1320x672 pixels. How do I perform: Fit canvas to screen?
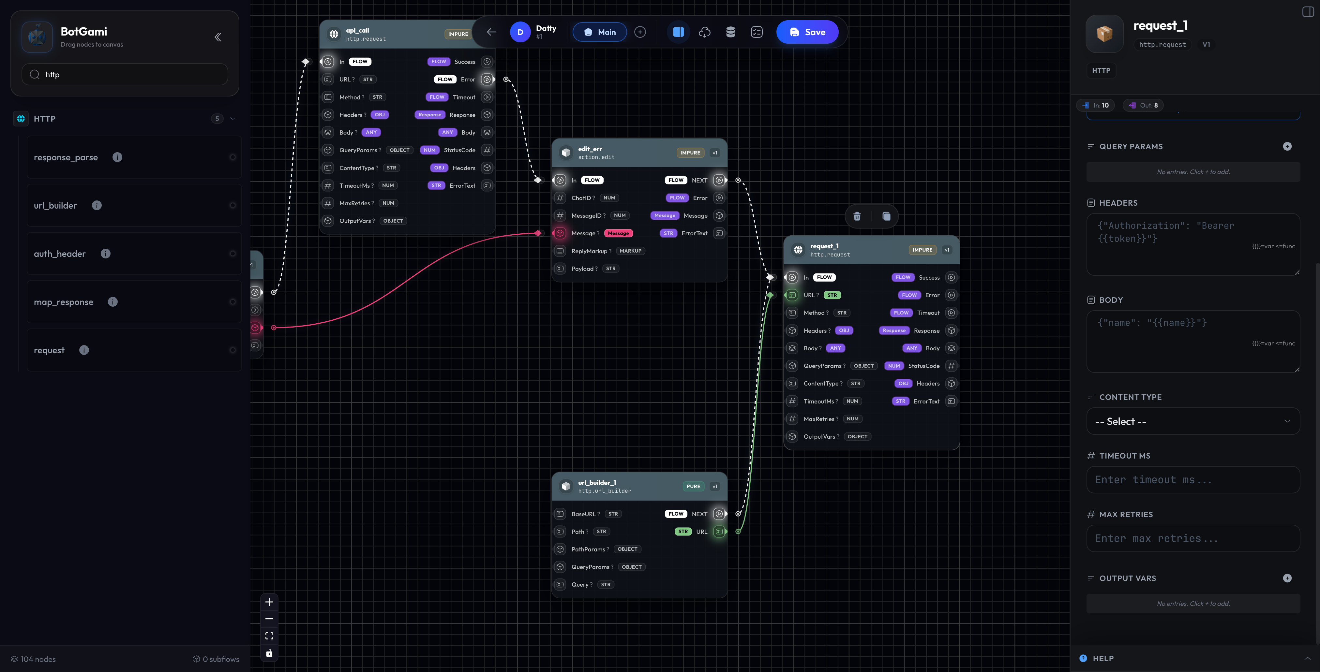[269, 635]
